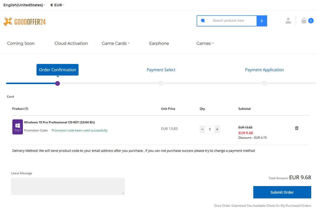Click the magnifier icon in search box
The height and width of the screenshot is (213, 317).
203,21
